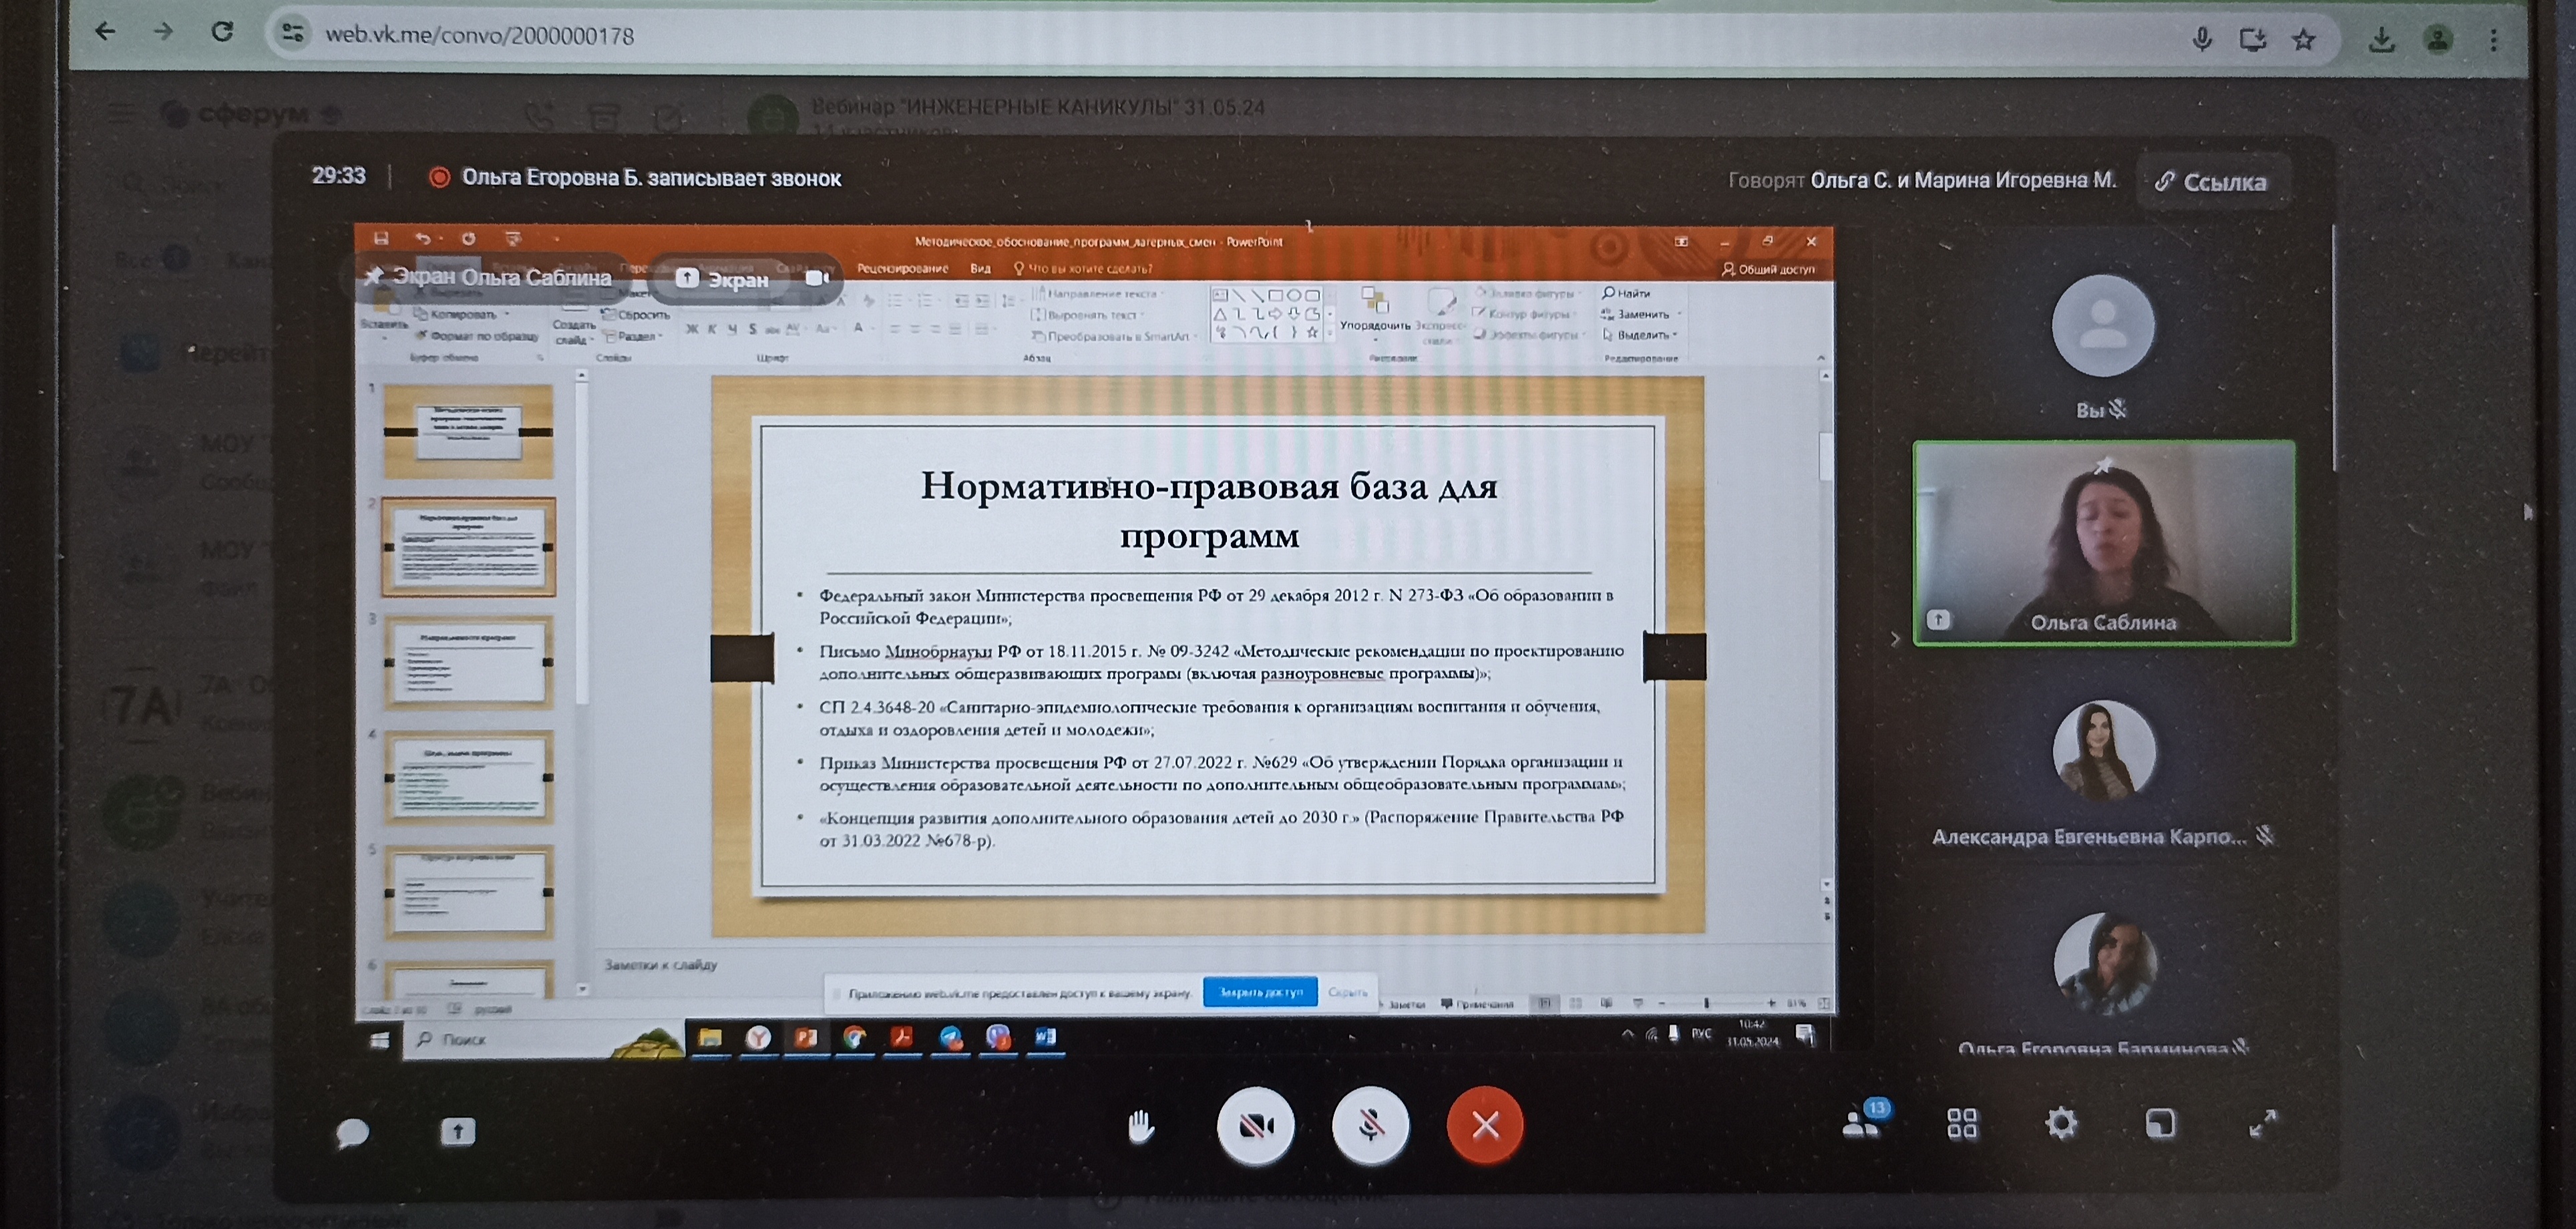
Task: Click Закрыть доступ blue button
Action: (x=1260, y=992)
